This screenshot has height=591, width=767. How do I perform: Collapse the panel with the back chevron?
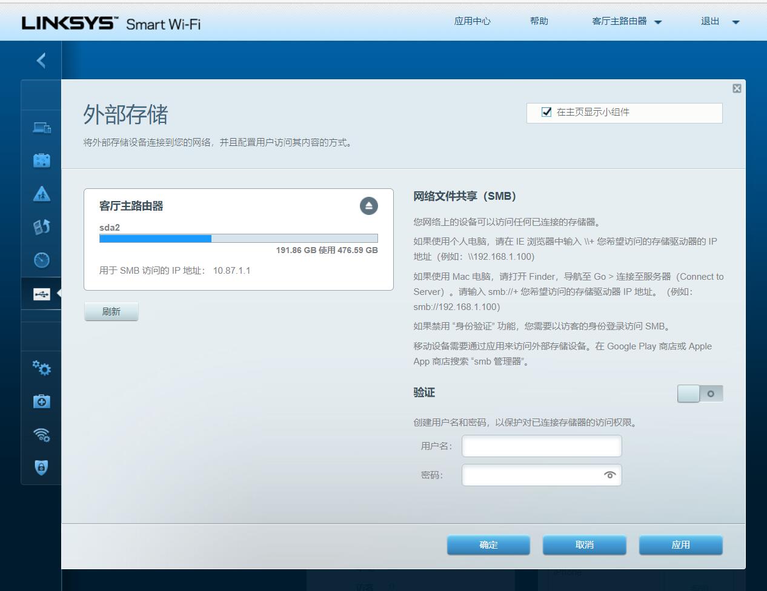coord(41,61)
